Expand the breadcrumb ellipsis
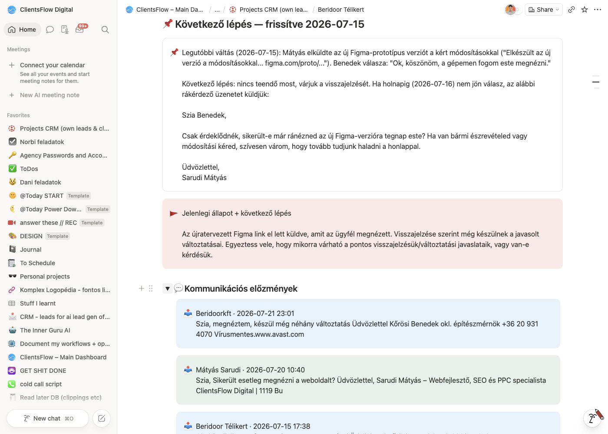The width and height of the screenshot is (608, 434). pyautogui.click(x=217, y=10)
